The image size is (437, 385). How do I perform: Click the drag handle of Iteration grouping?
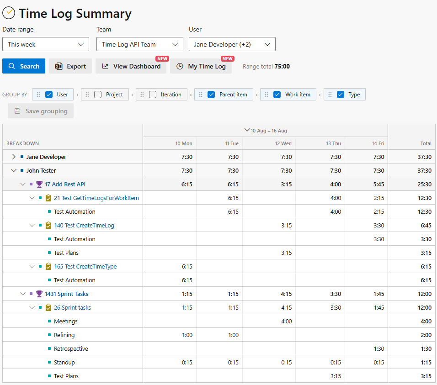(142, 95)
